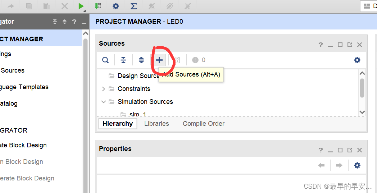
Task: Open Language Templates in Flow Navigator
Action: tap(24, 87)
